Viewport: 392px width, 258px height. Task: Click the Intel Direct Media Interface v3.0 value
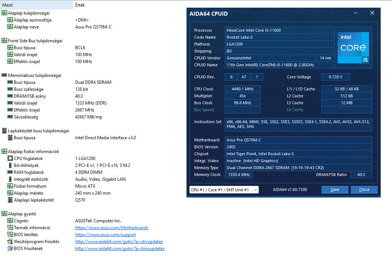point(105,137)
